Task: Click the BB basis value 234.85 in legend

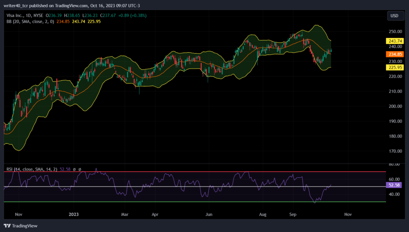Action: [63, 22]
